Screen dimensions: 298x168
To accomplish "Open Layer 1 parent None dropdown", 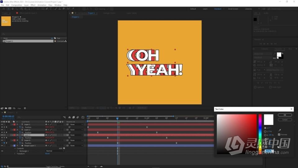I will tap(76, 124).
